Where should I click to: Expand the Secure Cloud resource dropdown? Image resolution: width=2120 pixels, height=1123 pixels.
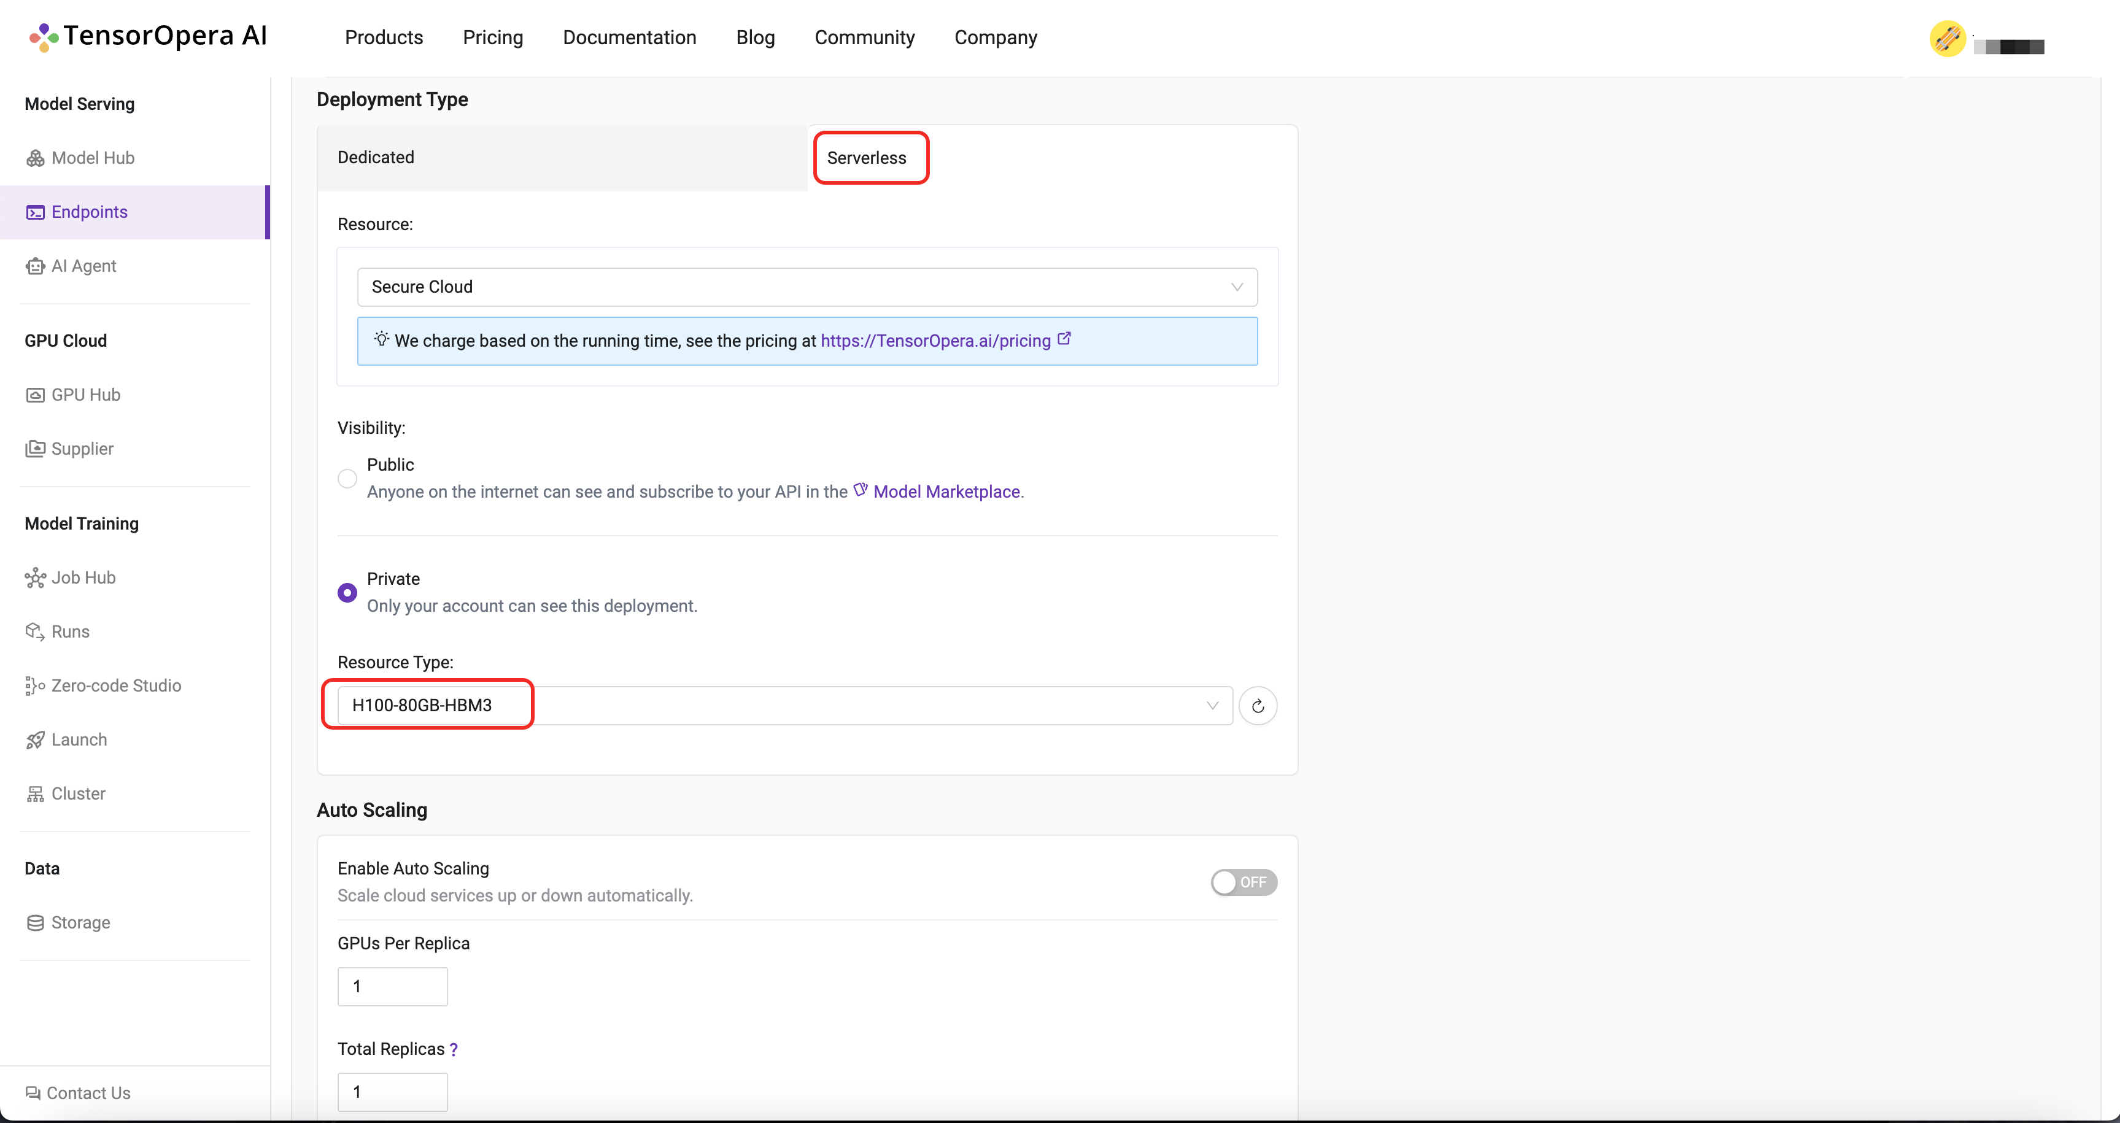click(808, 286)
